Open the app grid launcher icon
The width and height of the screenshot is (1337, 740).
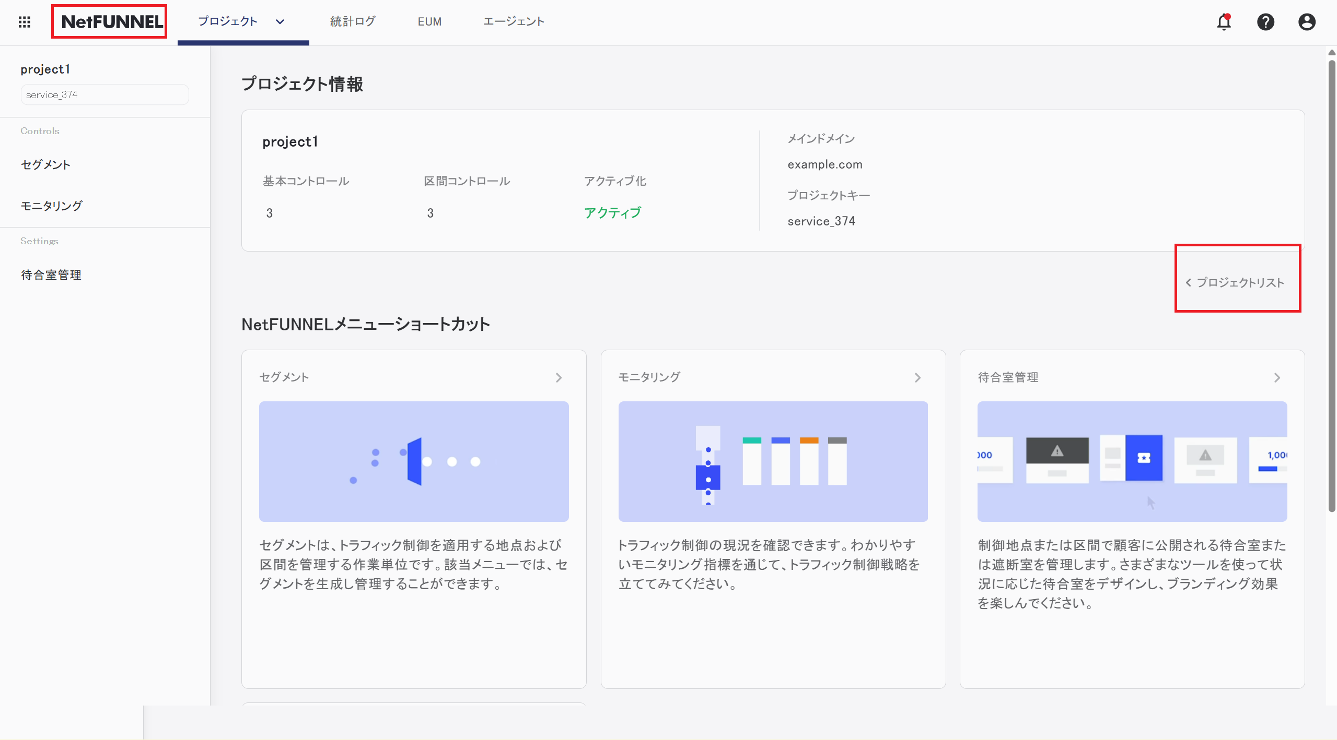[x=24, y=21]
